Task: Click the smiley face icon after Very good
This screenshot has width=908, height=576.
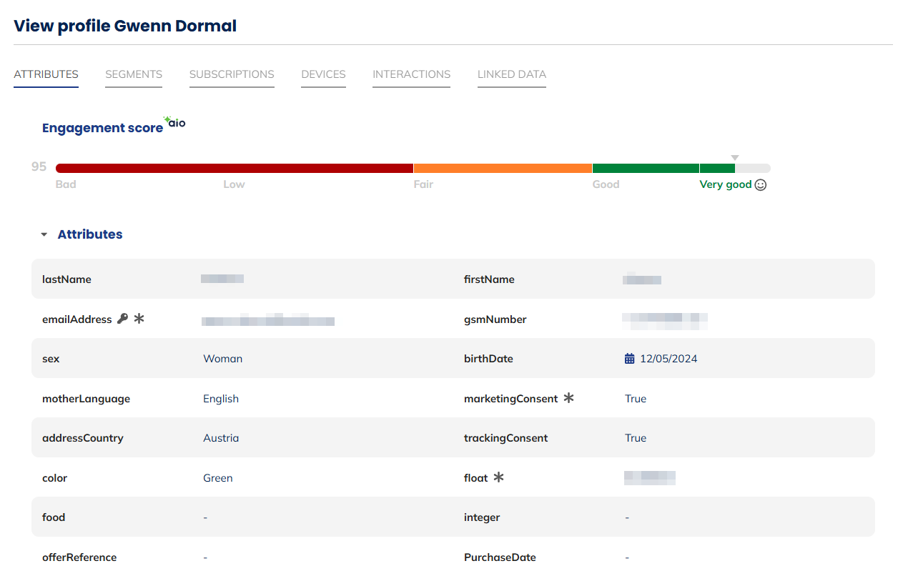Action: pos(761,185)
